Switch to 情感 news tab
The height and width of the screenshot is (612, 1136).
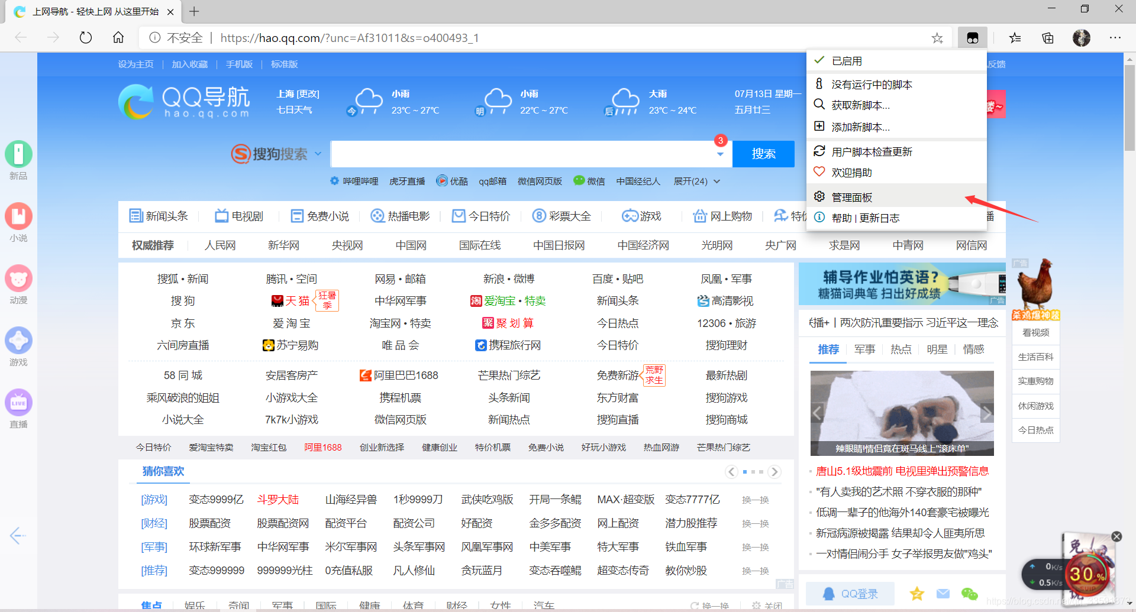tap(973, 349)
